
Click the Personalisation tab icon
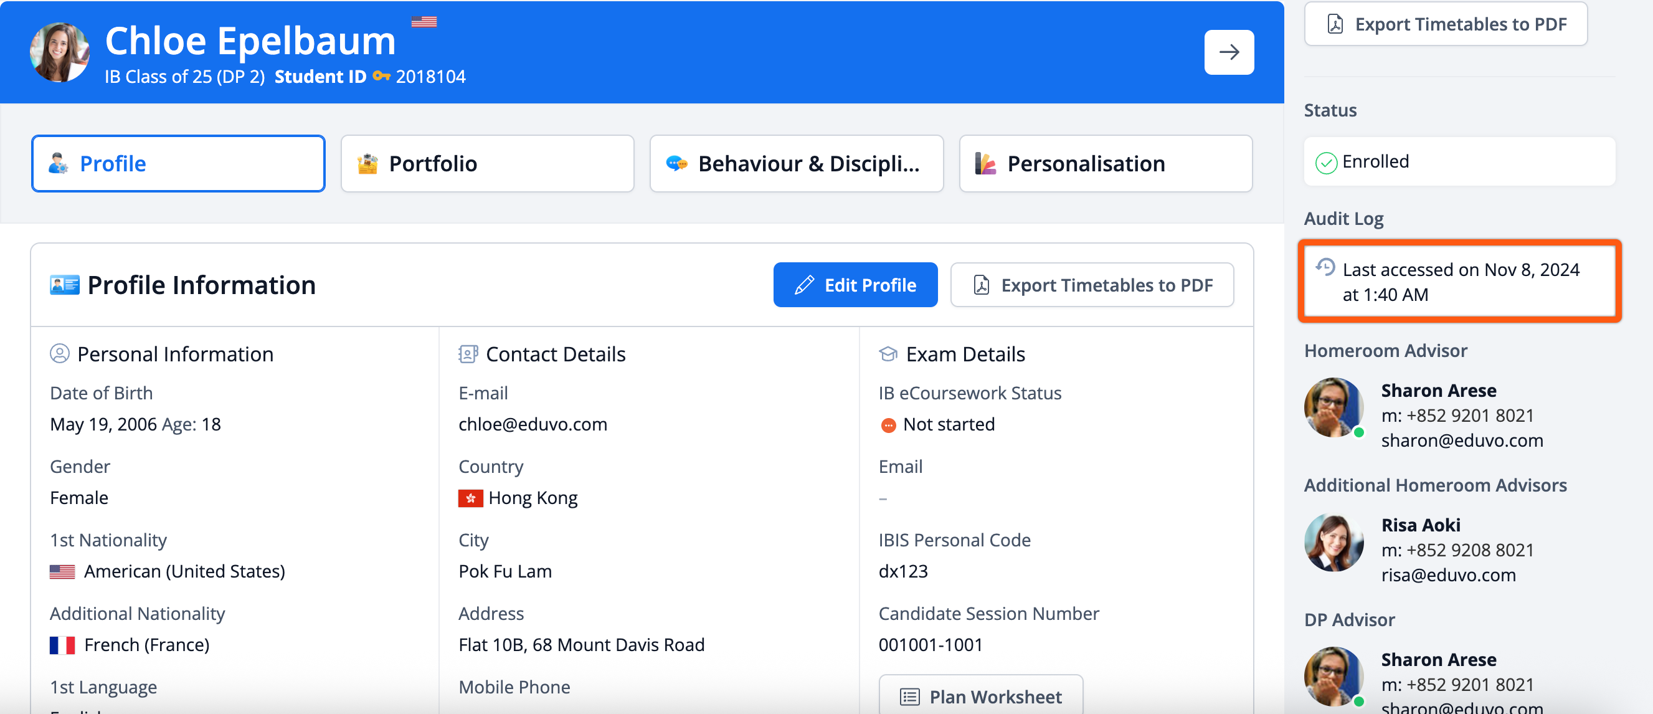[986, 164]
